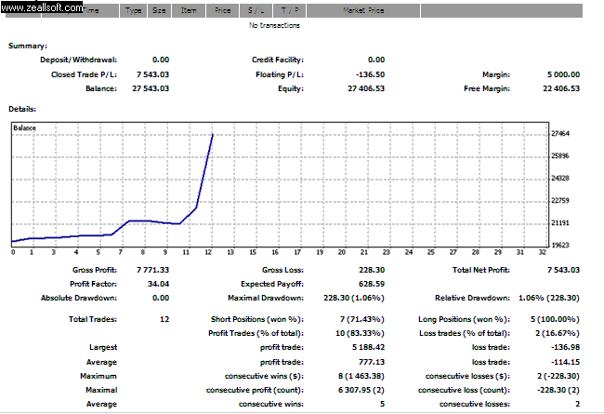The image size is (604, 414).
Task: Select Loss trades value 2 (16.67%)
Action: (558, 333)
